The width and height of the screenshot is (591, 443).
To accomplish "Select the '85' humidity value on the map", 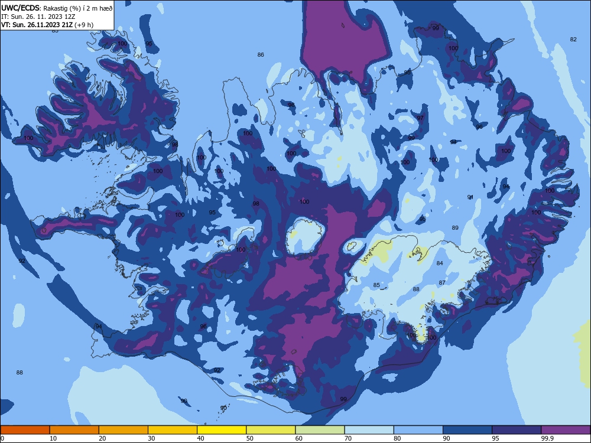I will click(376, 285).
